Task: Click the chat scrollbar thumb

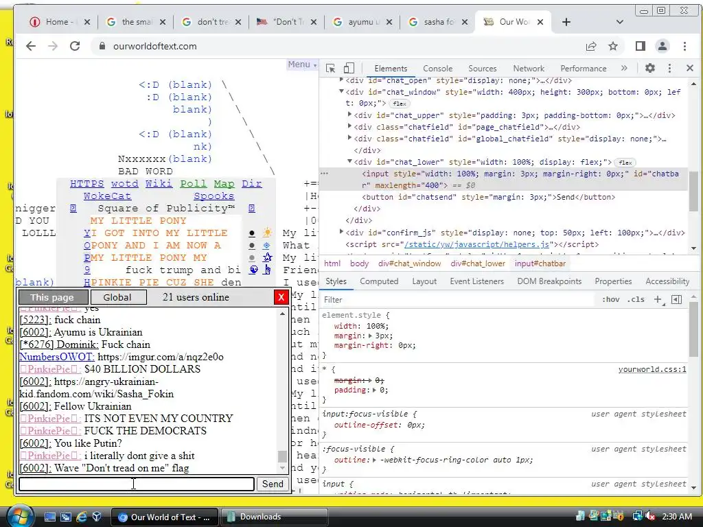Action: tap(282, 456)
